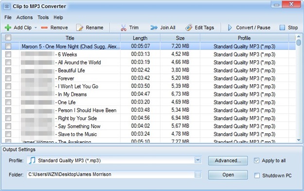Click the vertical scrollbar thumb
Image resolution: width=304 pixels, height=191 pixels.
299,42
